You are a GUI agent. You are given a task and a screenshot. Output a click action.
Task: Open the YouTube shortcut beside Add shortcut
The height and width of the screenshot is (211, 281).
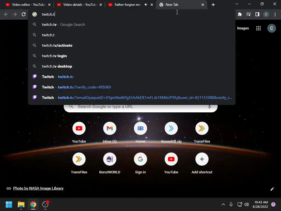(x=171, y=163)
